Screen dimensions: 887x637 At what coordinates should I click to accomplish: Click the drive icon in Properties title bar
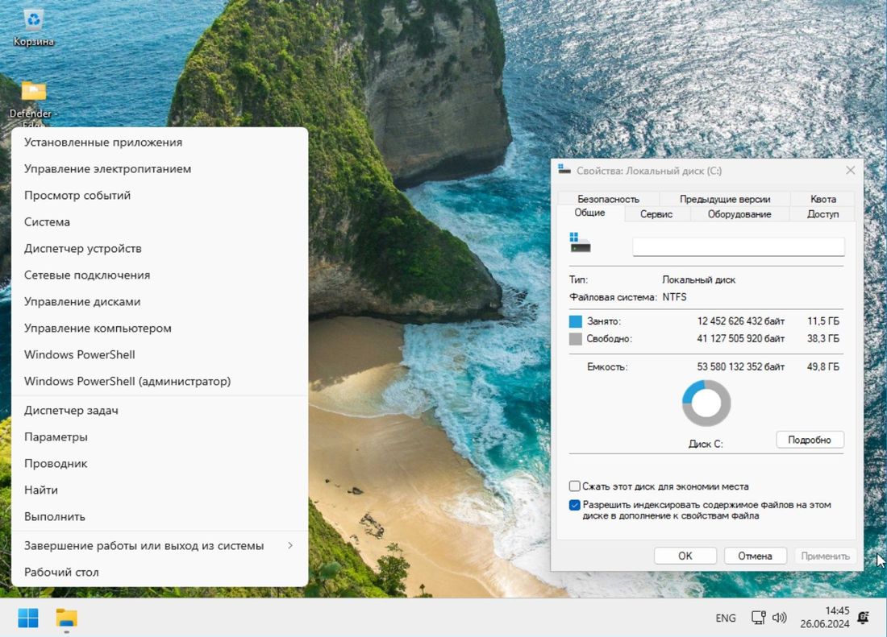click(x=564, y=169)
